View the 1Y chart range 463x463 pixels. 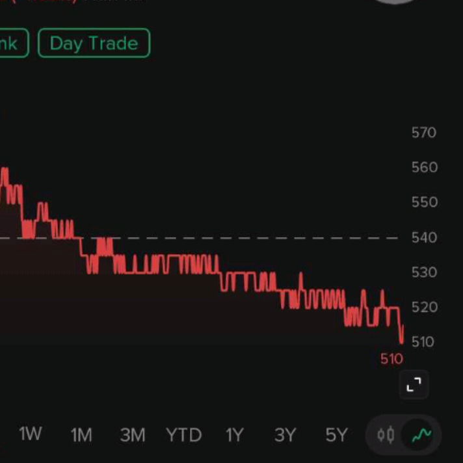click(234, 434)
